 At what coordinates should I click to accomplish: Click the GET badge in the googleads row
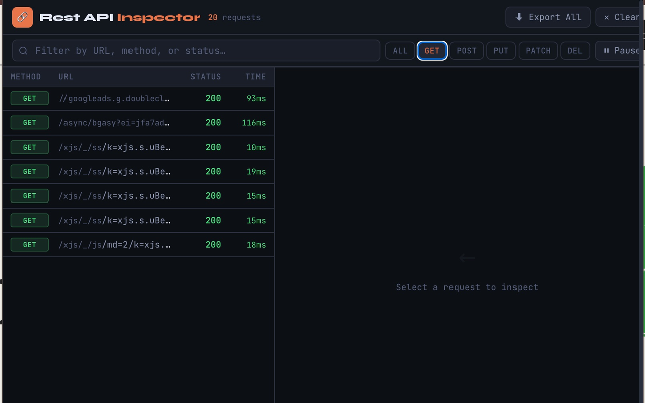pos(30,98)
